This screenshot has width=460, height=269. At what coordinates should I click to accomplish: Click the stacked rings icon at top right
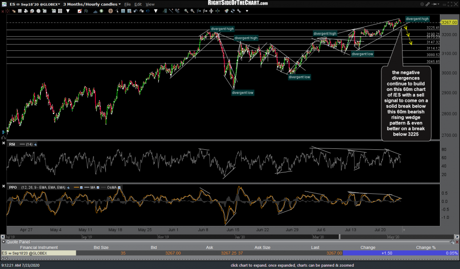(x=422, y=4)
